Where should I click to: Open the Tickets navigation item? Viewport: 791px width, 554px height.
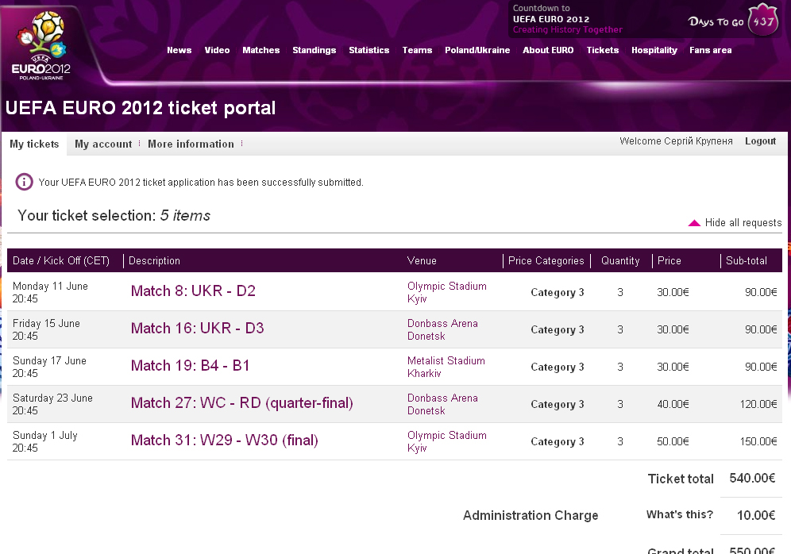pos(602,50)
